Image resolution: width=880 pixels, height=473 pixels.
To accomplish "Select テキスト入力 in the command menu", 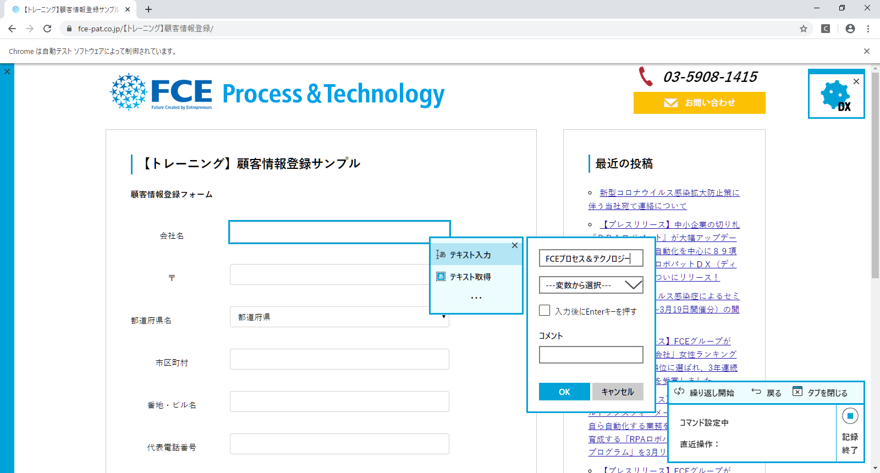I will tap(470, 255).
